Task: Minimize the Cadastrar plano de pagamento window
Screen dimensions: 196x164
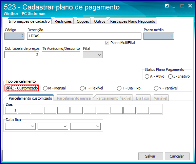Action: pyautogui.click(x=174, y=6)
